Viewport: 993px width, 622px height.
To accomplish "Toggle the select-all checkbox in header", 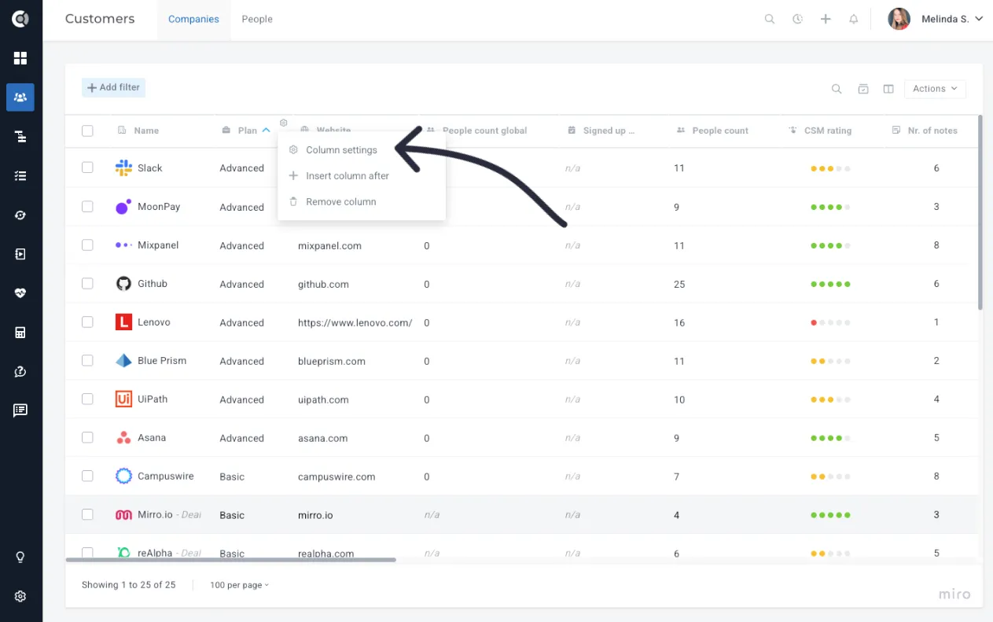I will 87,131.
